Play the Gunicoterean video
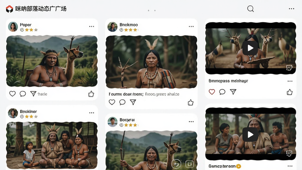Viewport: 302px width, 170px height. pos(250,135)
